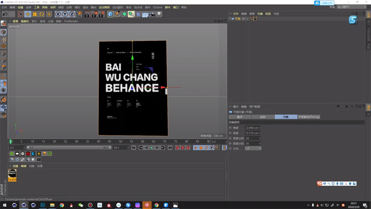Click the end frame field showing 90 F
The image size is (371, 209).
click(121, 148)
